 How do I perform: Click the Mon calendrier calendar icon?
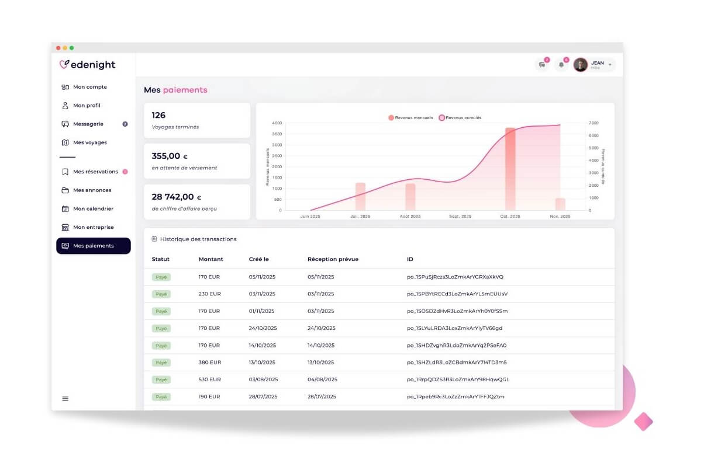(x=65, y=209)
